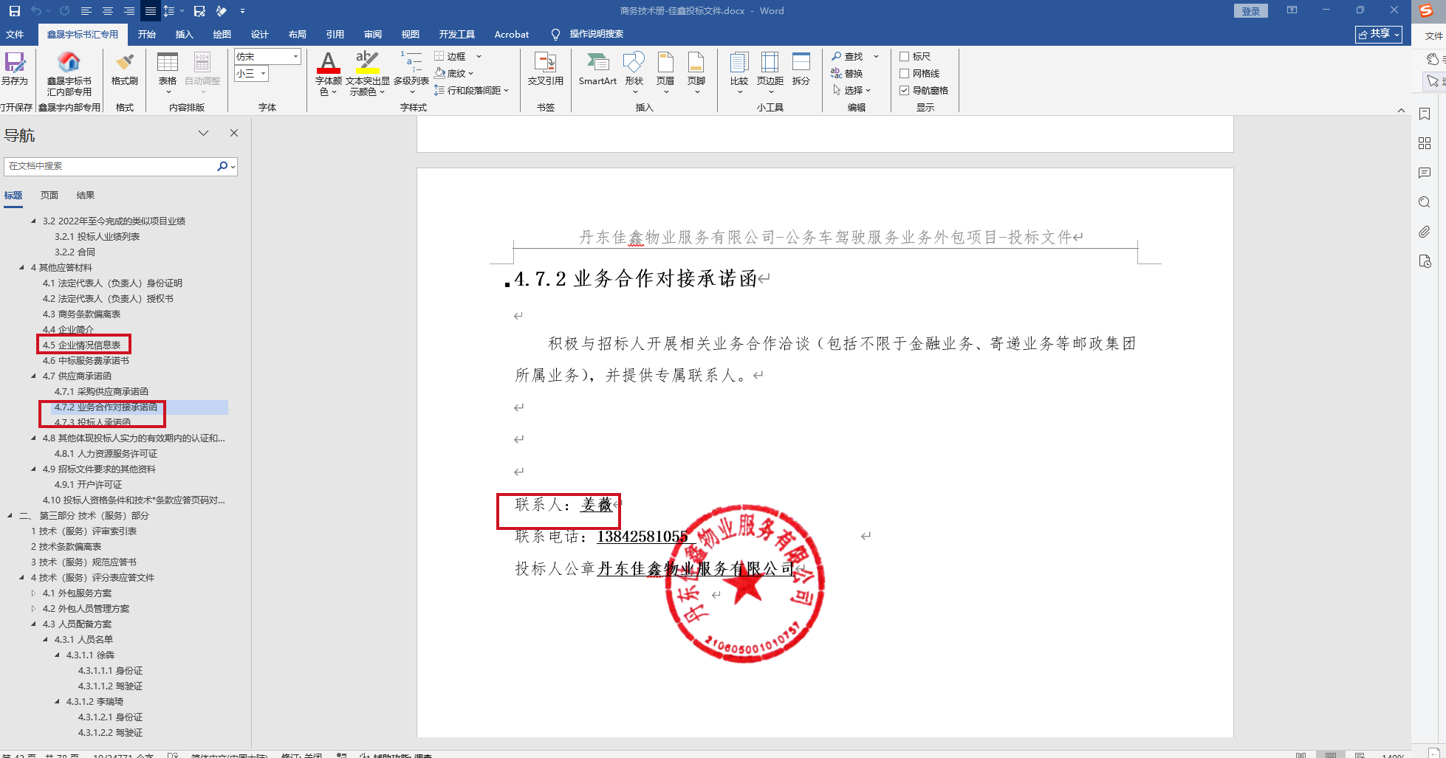Activate the 格式刷 format painter
Image resolution: width=1446 pixels, height=758 pixels.
pos(125,69)
